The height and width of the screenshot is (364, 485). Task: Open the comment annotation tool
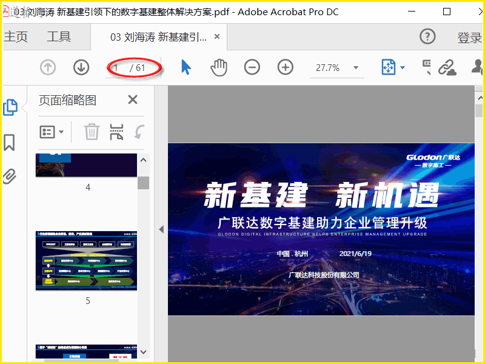pos(427,67)
